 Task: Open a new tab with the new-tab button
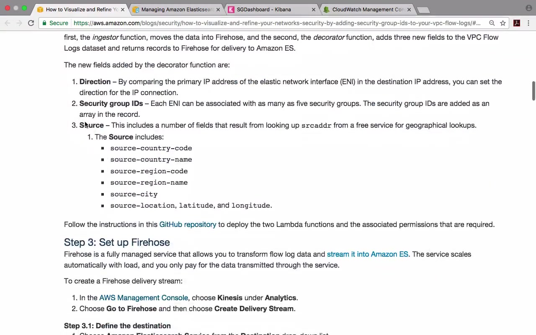coord(423,9)
